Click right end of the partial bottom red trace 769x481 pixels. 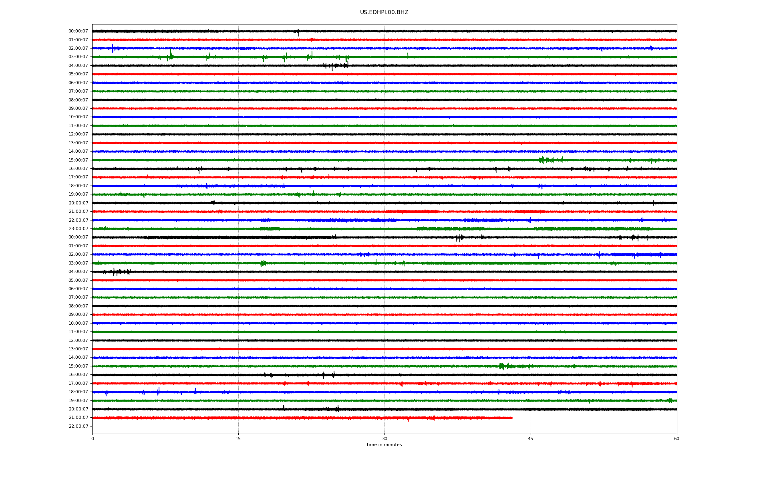(x=511, y=418)
